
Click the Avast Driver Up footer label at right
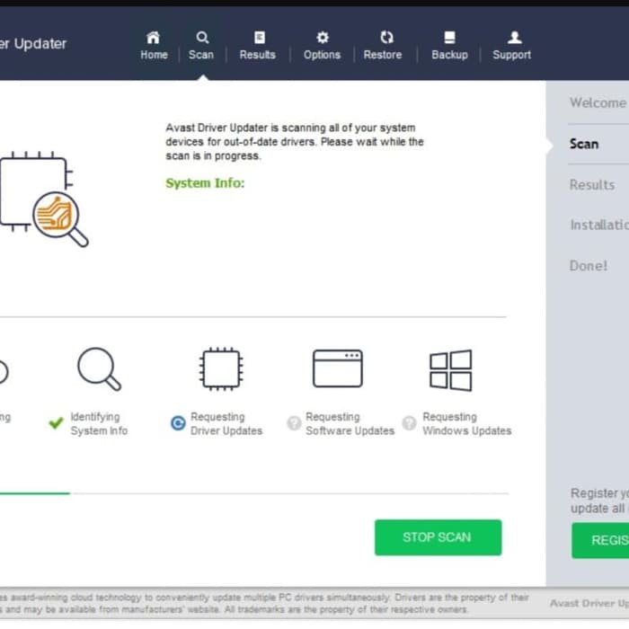tap(589, 603)
